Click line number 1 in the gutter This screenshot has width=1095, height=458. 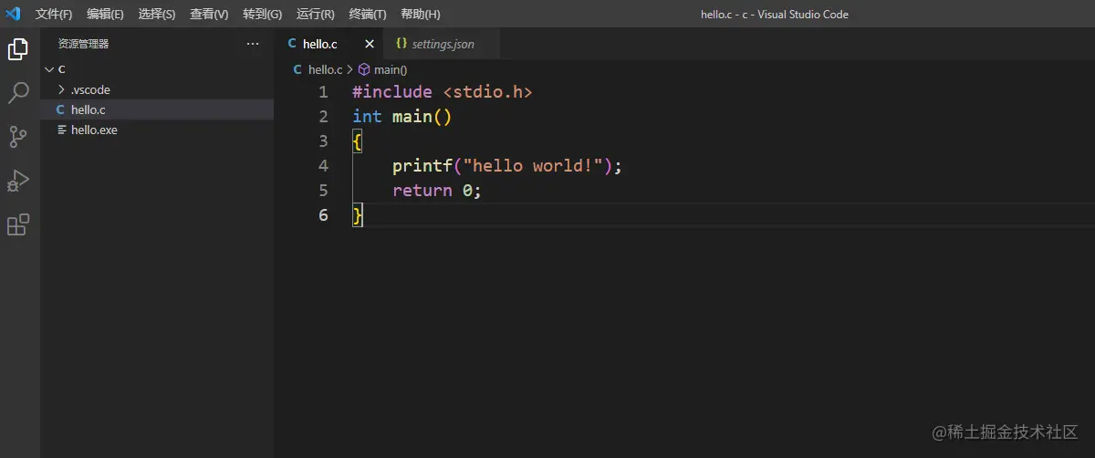coord(323,92)
